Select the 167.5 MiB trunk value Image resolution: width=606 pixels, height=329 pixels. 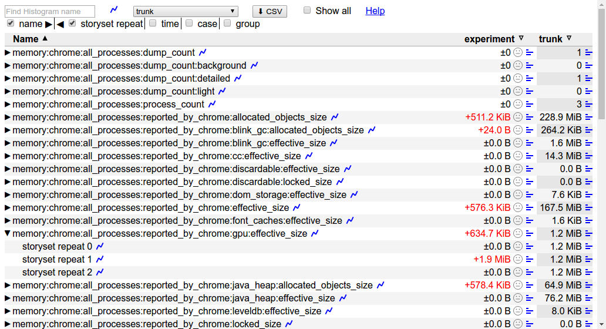point(560,207)
